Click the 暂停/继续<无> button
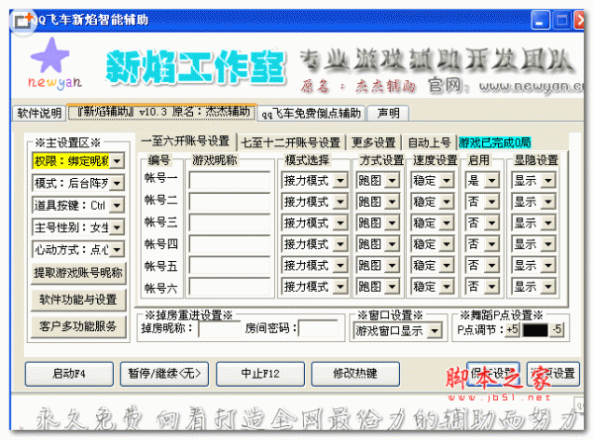This screenshot has width=594, height=440. pos(164,374)
